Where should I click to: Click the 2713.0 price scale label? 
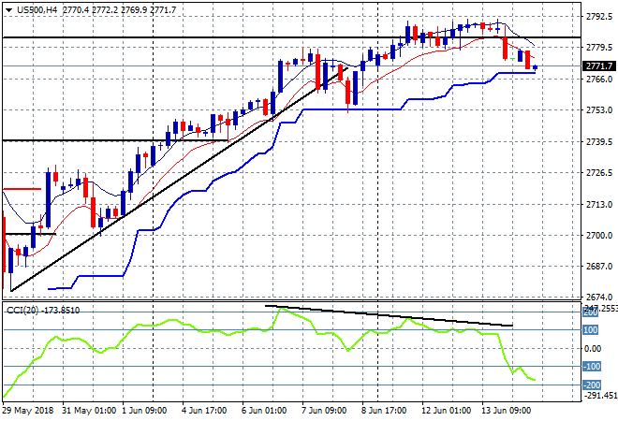(x=599, y=204)
